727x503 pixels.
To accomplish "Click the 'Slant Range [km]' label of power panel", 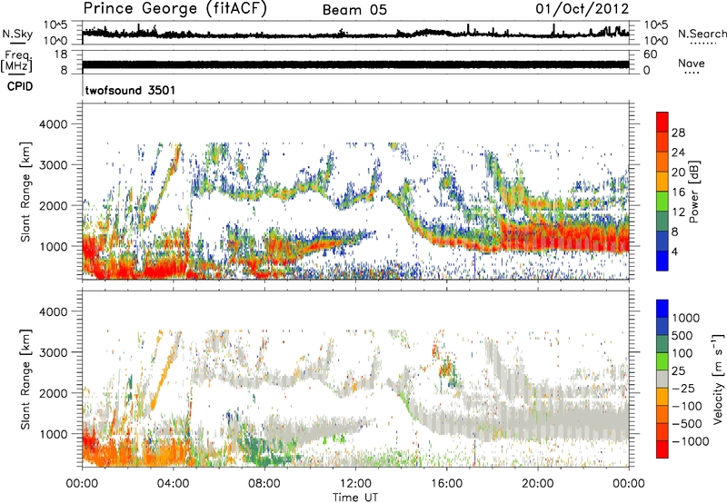I will pos(25,192).
